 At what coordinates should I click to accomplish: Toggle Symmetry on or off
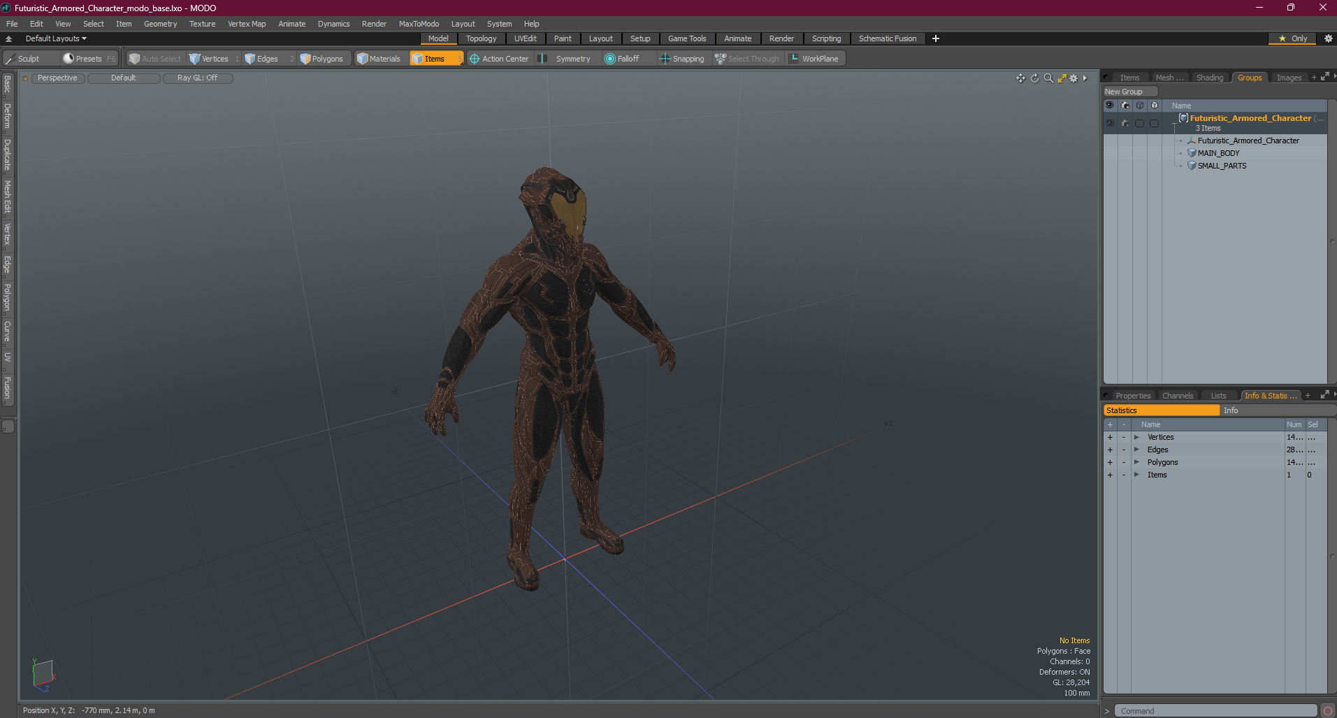pos(566,59)
